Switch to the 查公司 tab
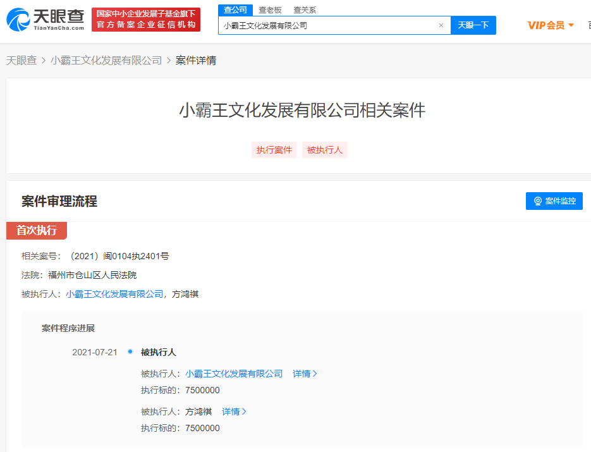This screenshot has width=591, height=452. tap(235, 9)
